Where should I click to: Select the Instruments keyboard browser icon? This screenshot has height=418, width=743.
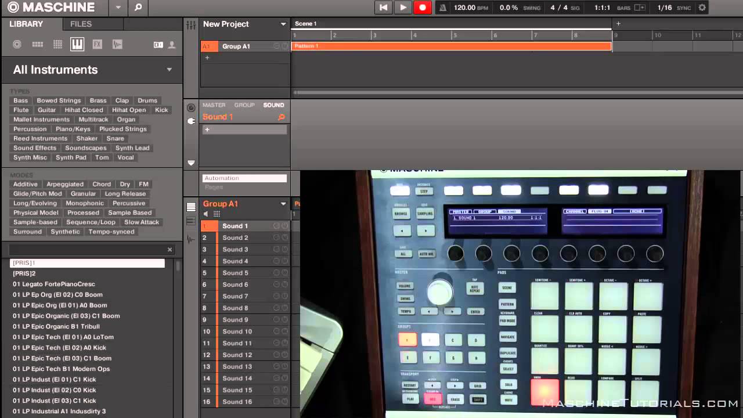pos(77,44)
